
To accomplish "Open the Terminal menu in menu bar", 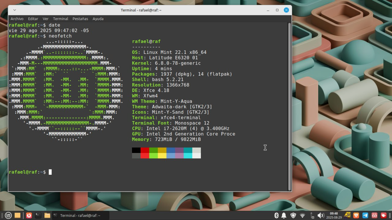I will [61, 19].
